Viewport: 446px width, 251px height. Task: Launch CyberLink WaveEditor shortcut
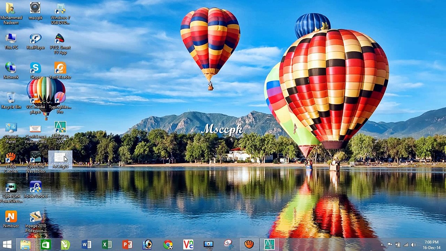35,162
